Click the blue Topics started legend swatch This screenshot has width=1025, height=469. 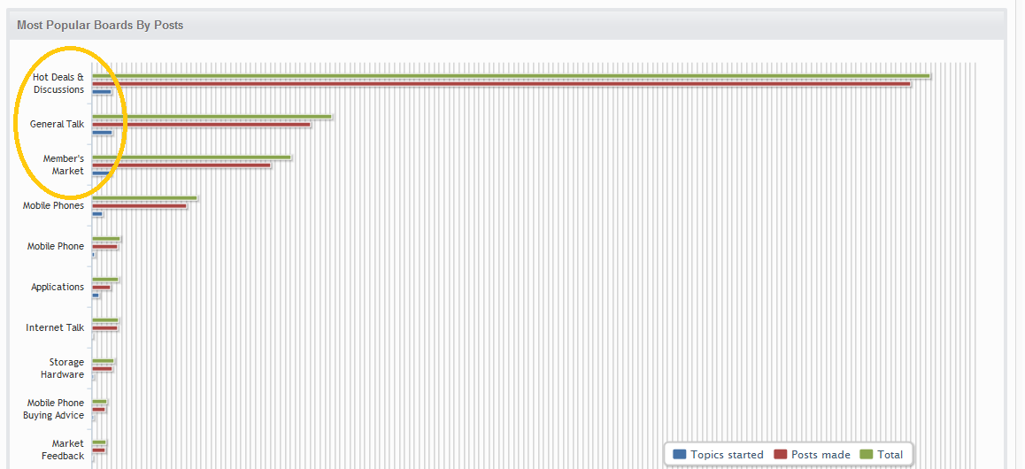(x=679, y=455)
